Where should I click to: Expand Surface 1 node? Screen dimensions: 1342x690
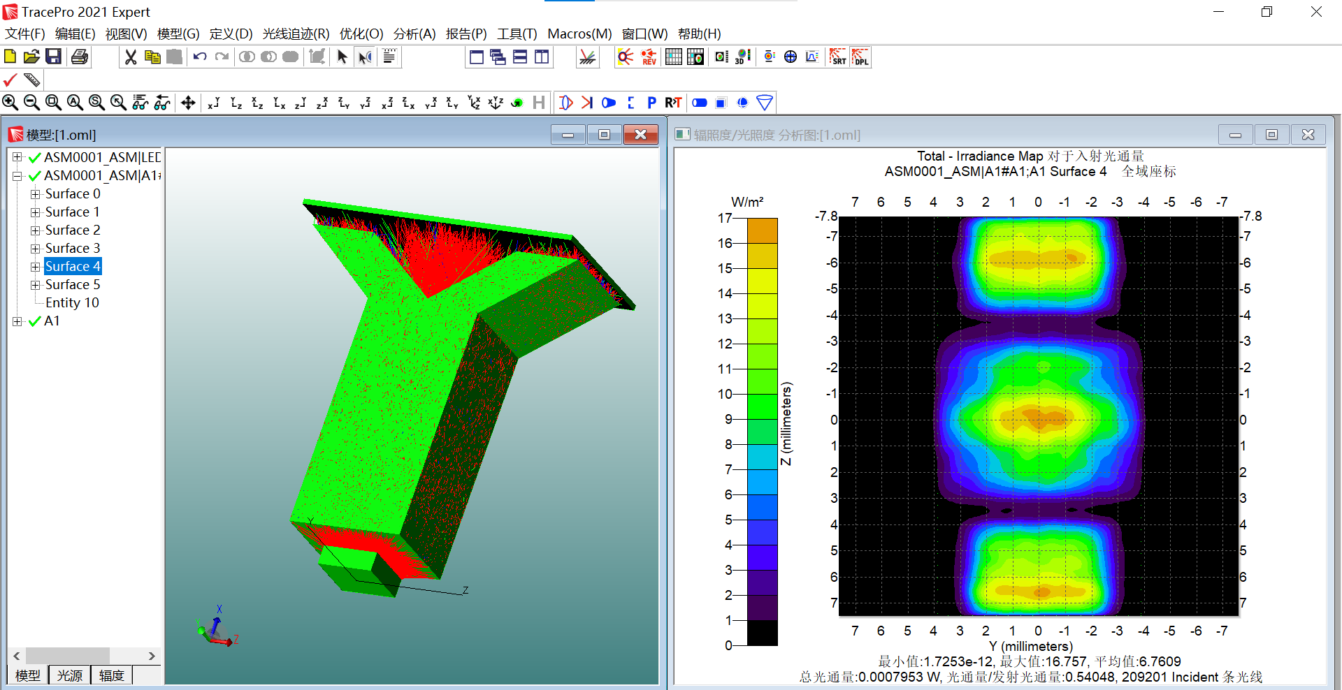pyautogui.click(x=35, y=212)
